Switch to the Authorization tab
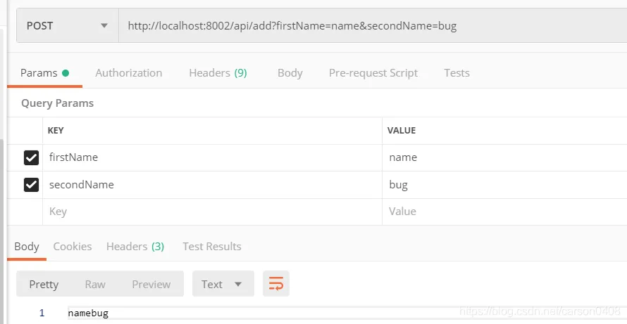The image size is (627, 324). (128, 73)
